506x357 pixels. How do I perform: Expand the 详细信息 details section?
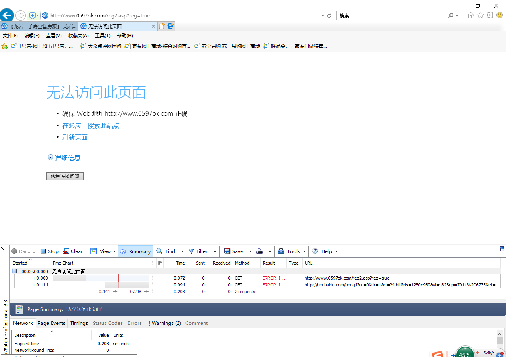pos(67,158)
